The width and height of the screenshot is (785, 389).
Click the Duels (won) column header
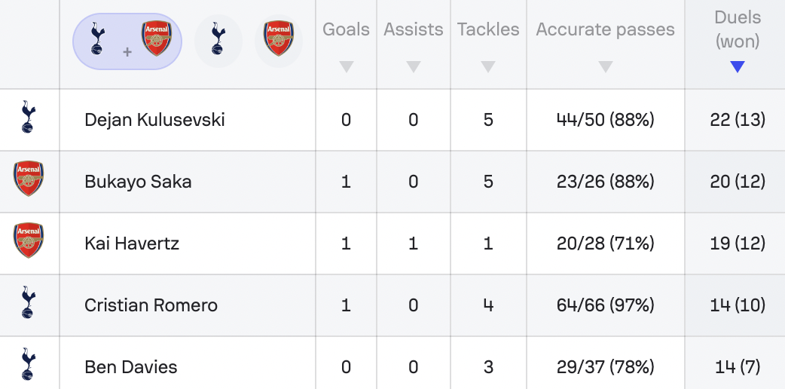pyautogui.click(x=738, y=29)
